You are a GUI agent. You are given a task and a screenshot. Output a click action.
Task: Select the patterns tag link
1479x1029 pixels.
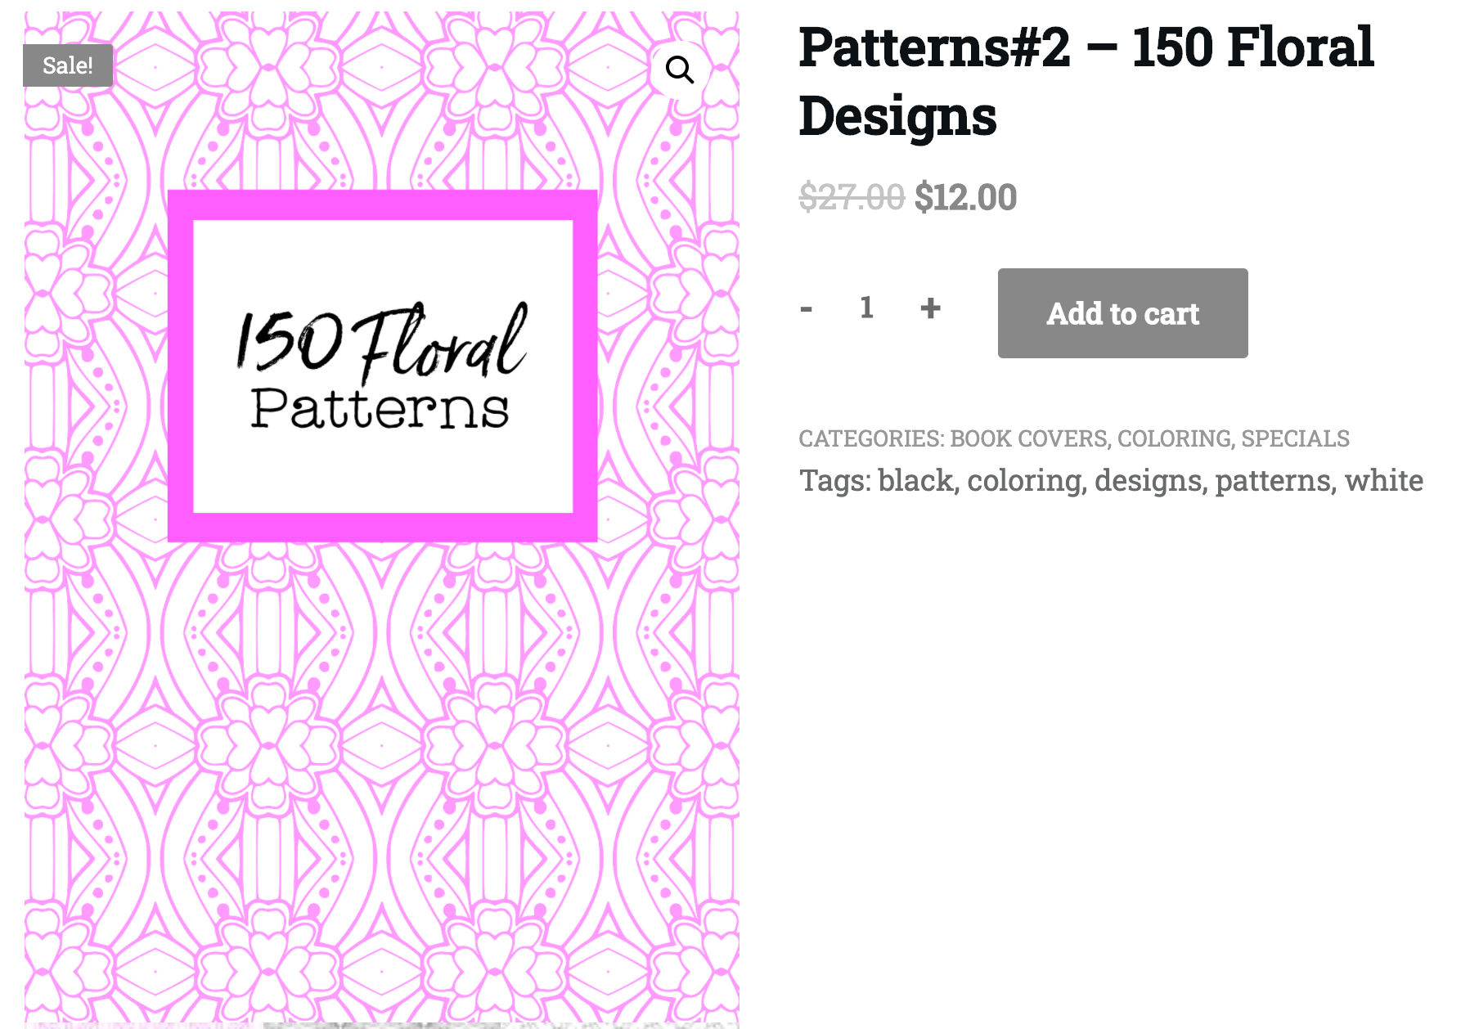(x=1273, y=481)
